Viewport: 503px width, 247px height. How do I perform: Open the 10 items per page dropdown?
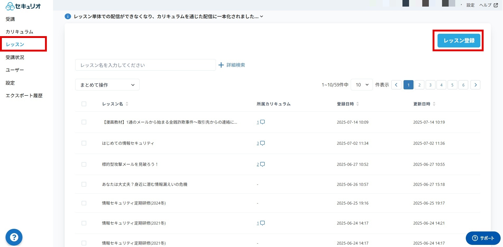click(362, 85)
